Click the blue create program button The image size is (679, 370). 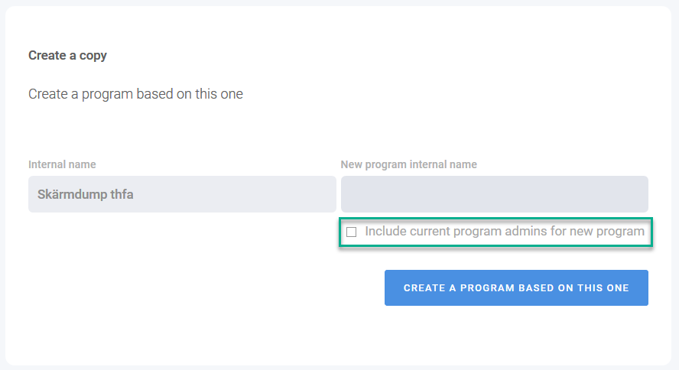pyautogui.click(x=516, y=288)
